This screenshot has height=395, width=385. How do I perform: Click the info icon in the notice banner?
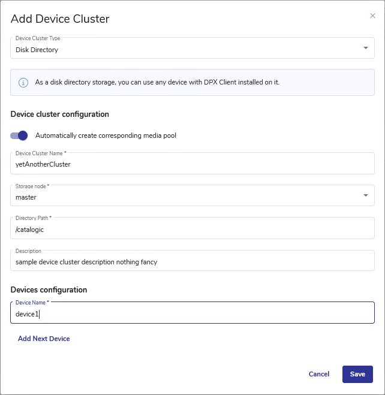pyautogui.click(x=23, y=82)
